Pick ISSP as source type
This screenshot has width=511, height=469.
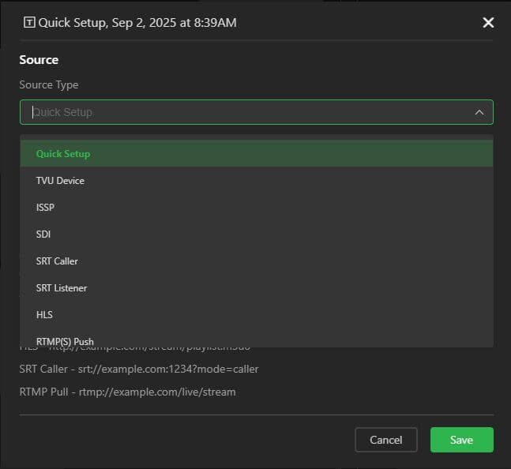(45, 208)
